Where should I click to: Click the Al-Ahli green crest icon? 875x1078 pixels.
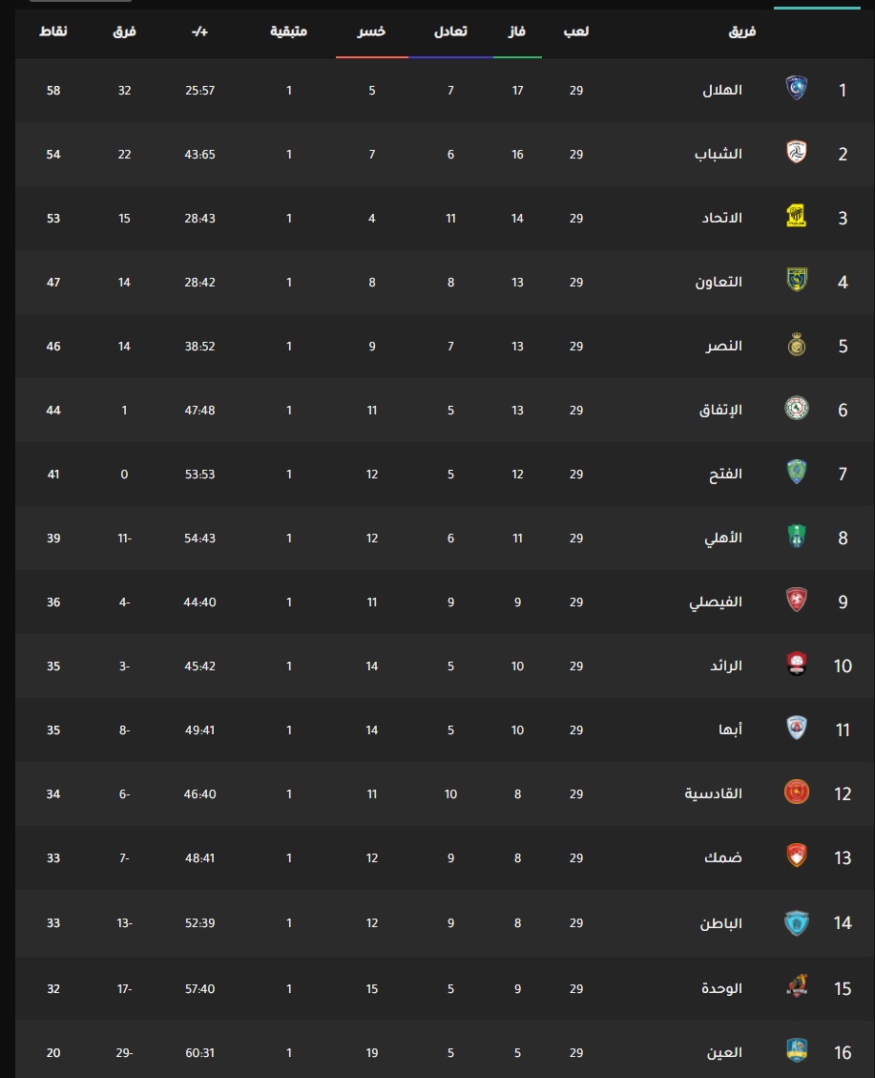(796, 537)
